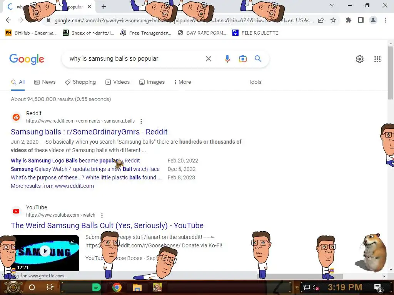The width and height of the screenshot is (394, 295).
Task: Click into the Google search input field
Action: click(133, 59)
